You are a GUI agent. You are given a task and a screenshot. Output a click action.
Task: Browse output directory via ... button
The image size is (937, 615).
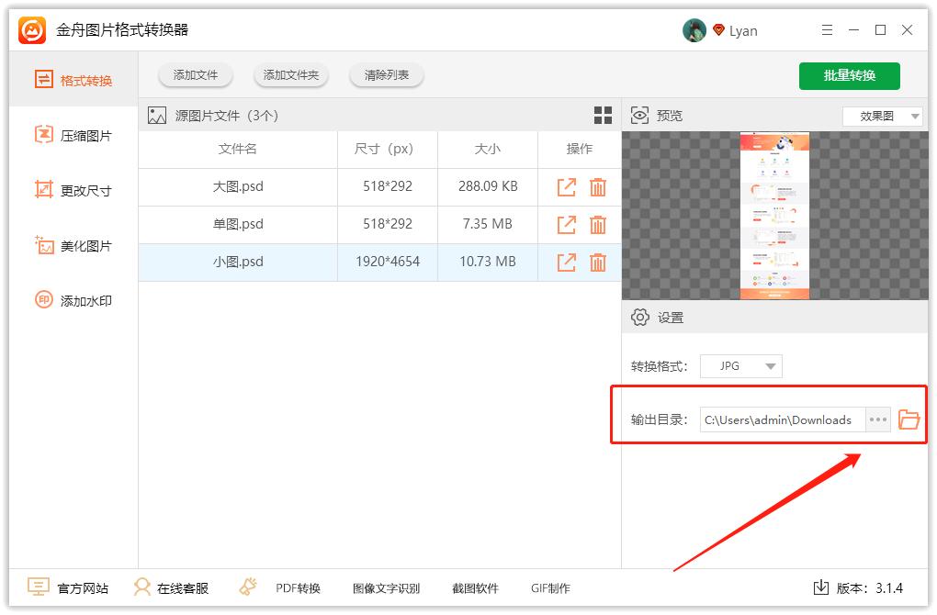coord(876,419)
